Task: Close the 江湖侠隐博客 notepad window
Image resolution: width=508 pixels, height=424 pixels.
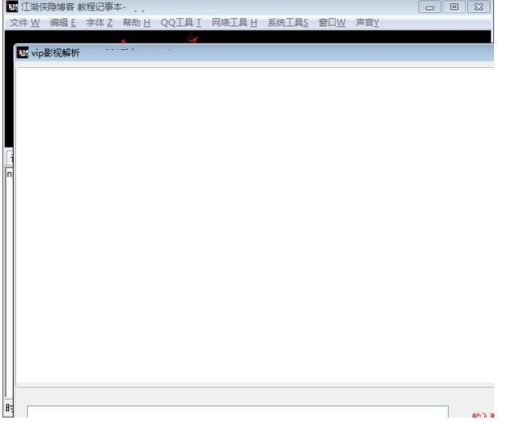Action: [479, 7]
